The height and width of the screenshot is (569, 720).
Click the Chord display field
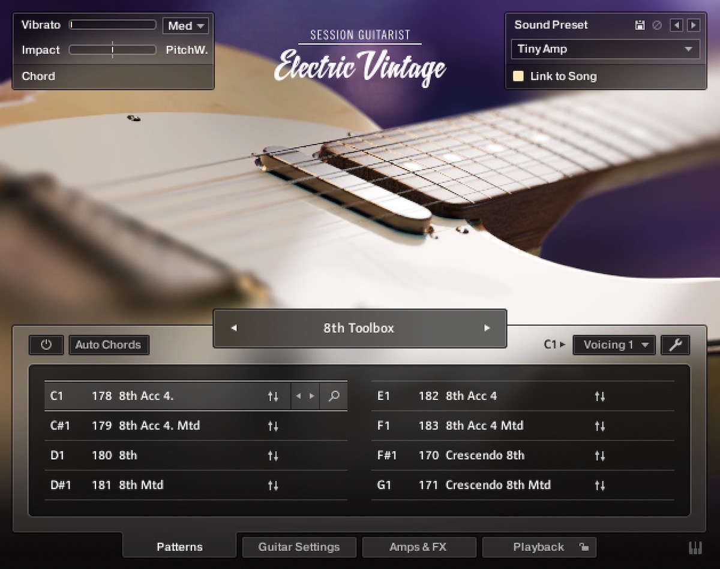pyautogui.click(x=113, y=76)
